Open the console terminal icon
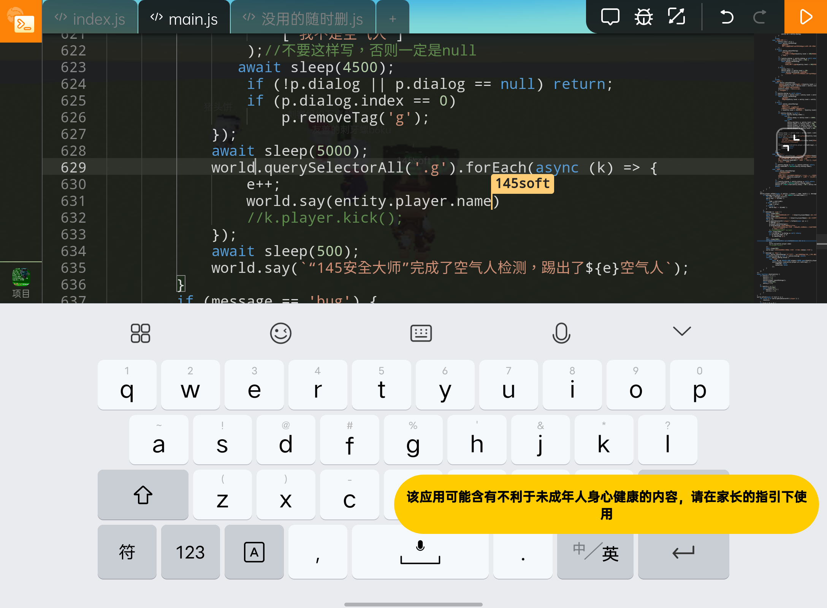Viewport: 827px width, 608px height. click(21, 21)
